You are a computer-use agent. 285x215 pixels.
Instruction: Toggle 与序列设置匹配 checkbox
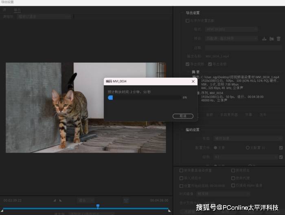tap(187, 21)
